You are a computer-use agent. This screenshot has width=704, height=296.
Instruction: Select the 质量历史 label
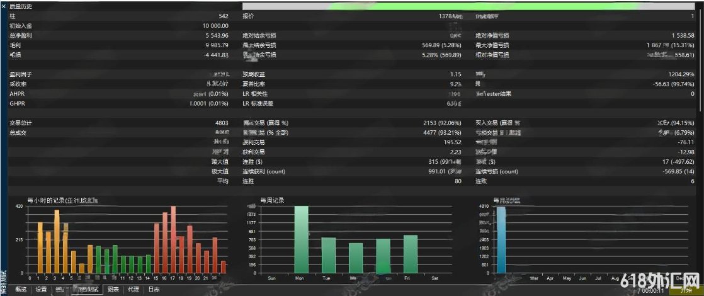point(21,6)
